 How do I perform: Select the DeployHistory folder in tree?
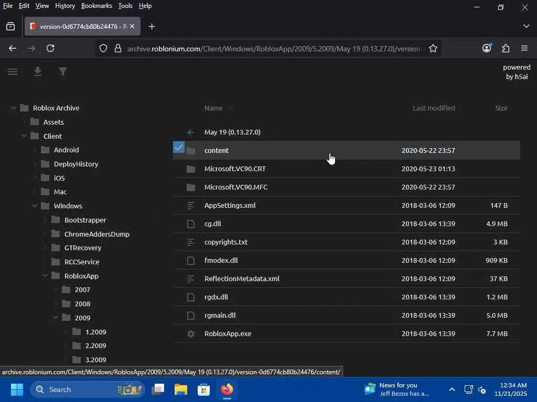(76, 164)
